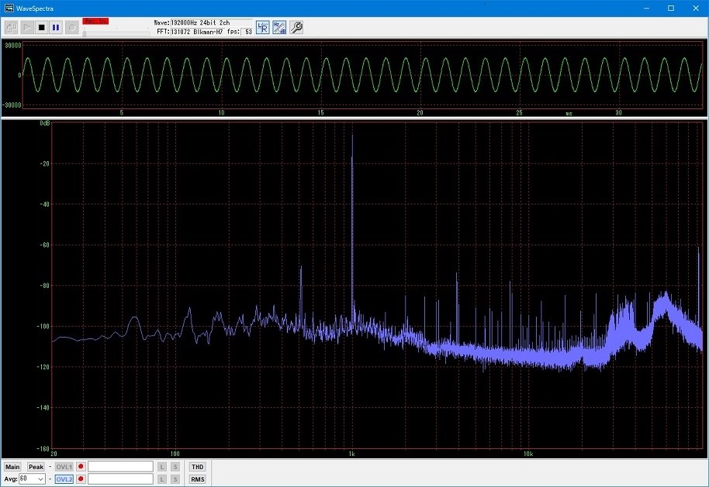Click the playback position slider under Rec In
The height and width of the screenshot is (487, 709).
pos(116,32)
